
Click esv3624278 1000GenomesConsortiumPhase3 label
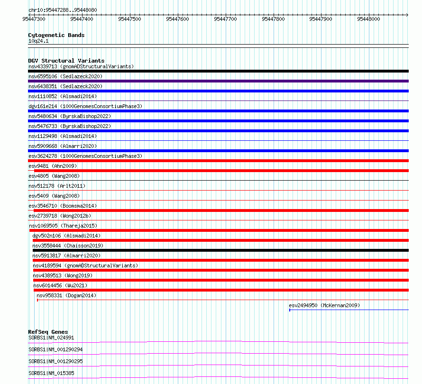pos(85,156)
